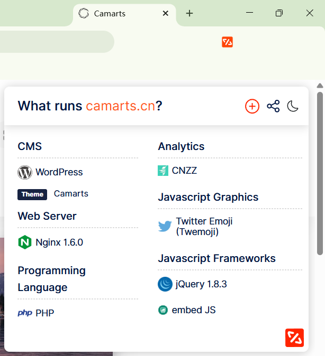Click the embed JS green icon
325x356 pixels.
point(163,310)
